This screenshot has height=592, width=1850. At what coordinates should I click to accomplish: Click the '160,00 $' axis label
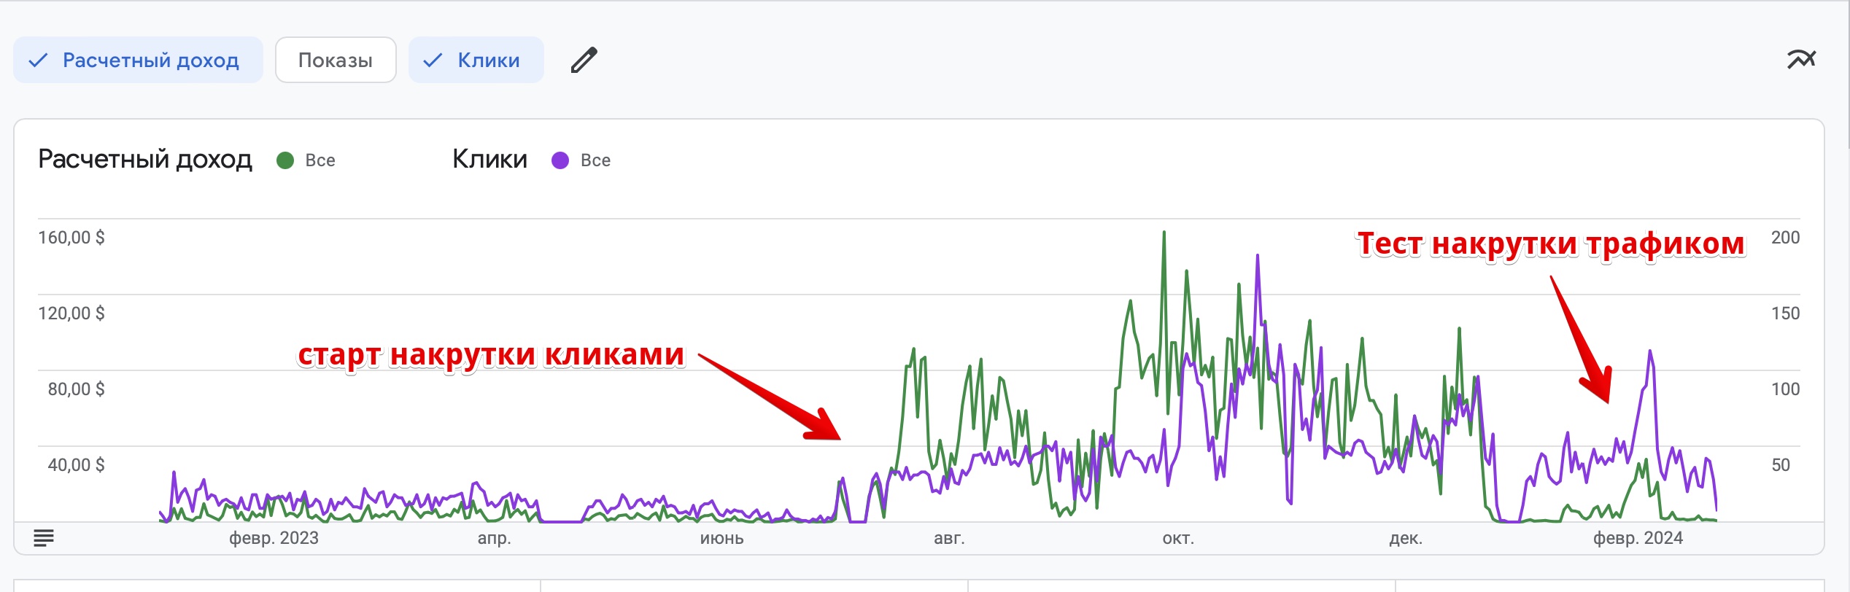[71, 238]
